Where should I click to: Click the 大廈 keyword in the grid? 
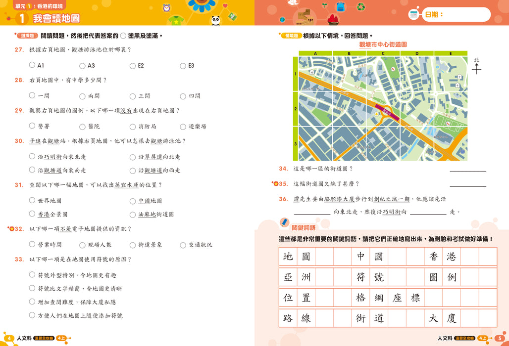pyautogui.click(x=443, y=318)
